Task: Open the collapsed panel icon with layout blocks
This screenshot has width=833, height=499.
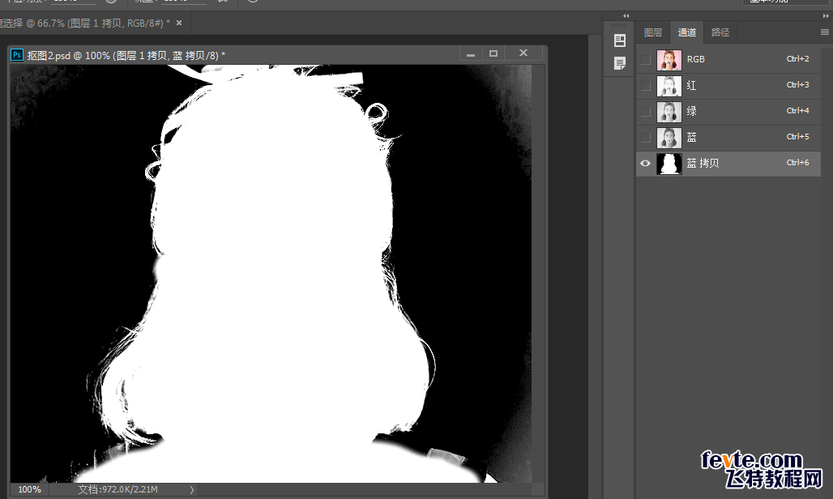Action: tap(619, 41)
